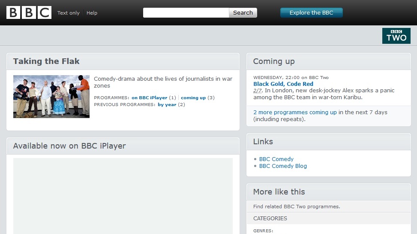
Task: Click the 2/7 episode number abbreviation
Action: point(258,91)
